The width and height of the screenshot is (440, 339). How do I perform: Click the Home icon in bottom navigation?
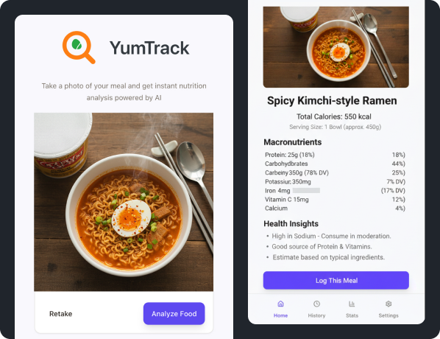click(280, 304)
